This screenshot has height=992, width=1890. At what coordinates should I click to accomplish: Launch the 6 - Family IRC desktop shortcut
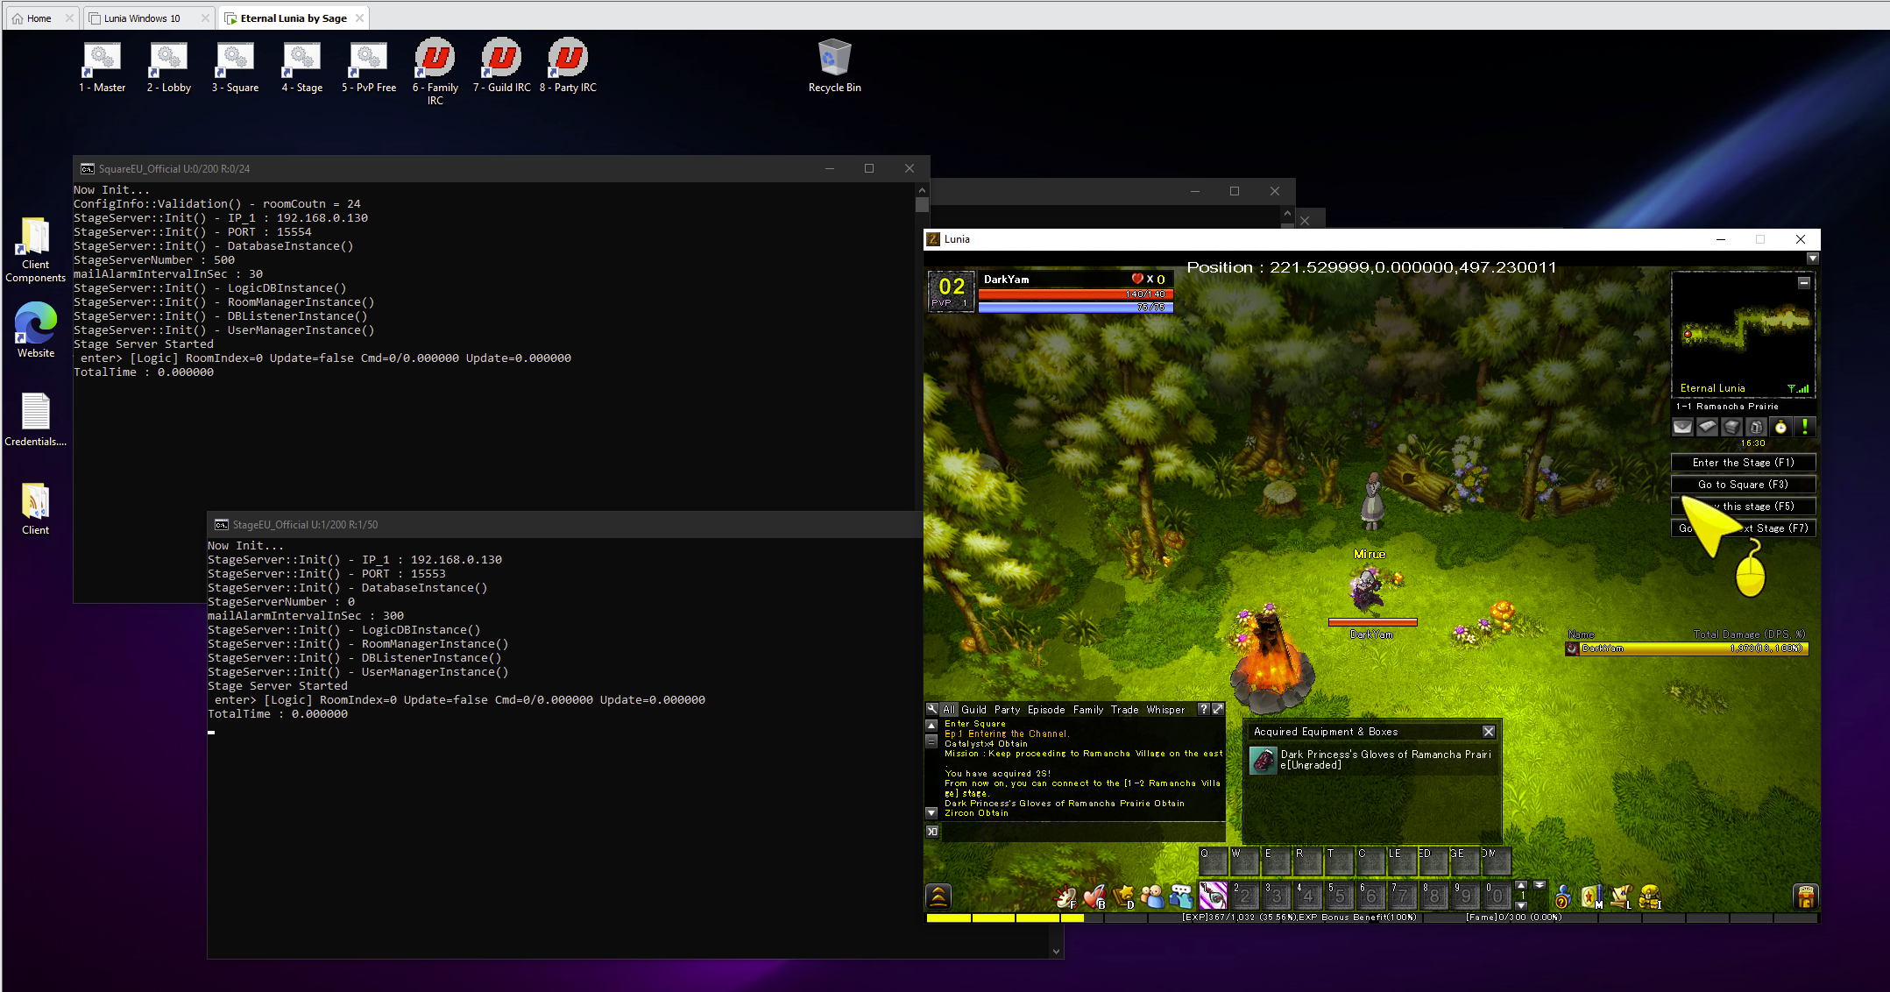pos(435,72)
